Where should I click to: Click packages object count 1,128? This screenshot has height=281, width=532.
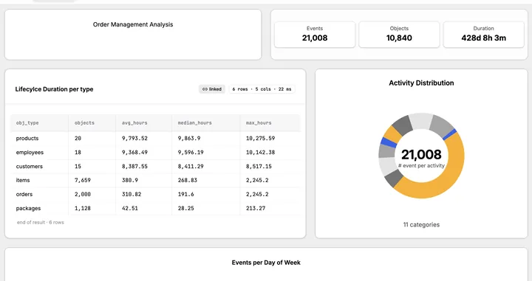[83, 208]
